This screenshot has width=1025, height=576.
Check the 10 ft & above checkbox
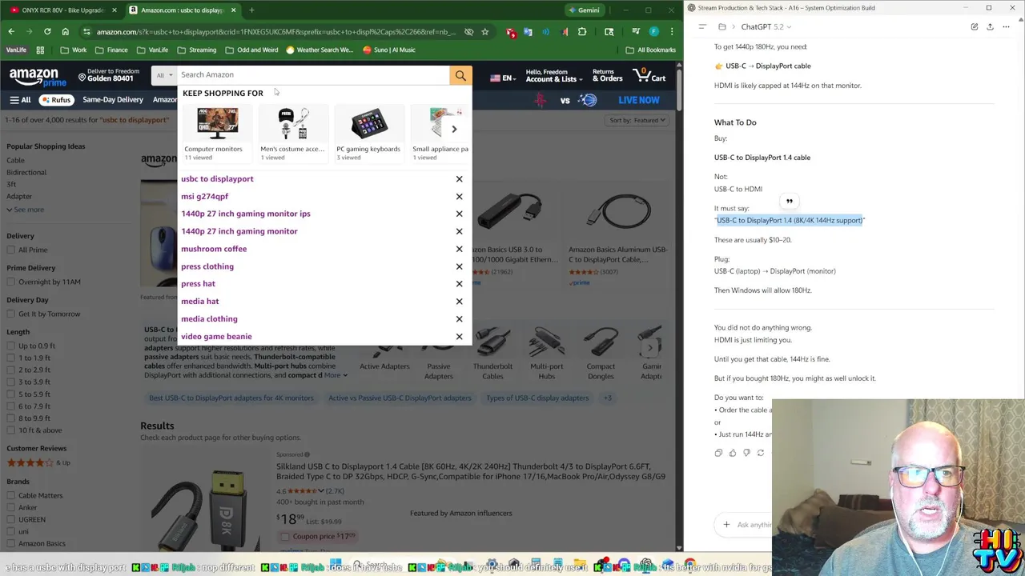[x=11, y=430]
